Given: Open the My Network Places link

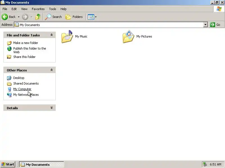Looking at the screenshot, I should tap(26, 95).
